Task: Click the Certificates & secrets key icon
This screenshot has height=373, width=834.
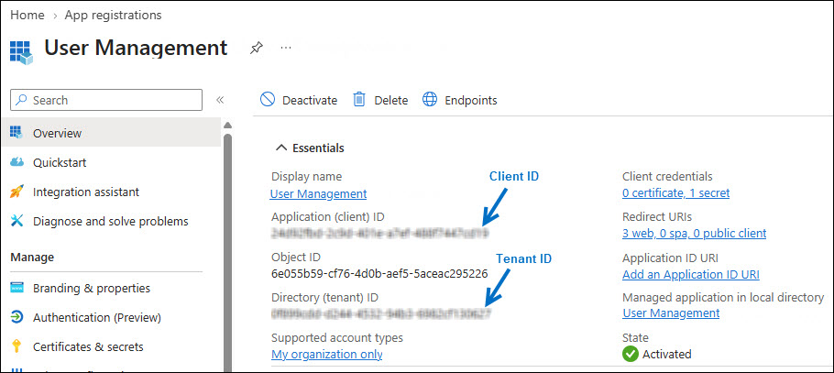Action: point(16,347)
